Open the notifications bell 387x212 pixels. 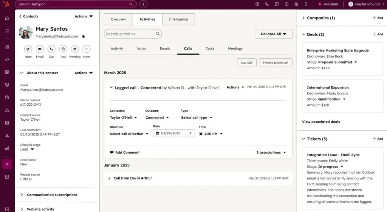click(306, 4)
